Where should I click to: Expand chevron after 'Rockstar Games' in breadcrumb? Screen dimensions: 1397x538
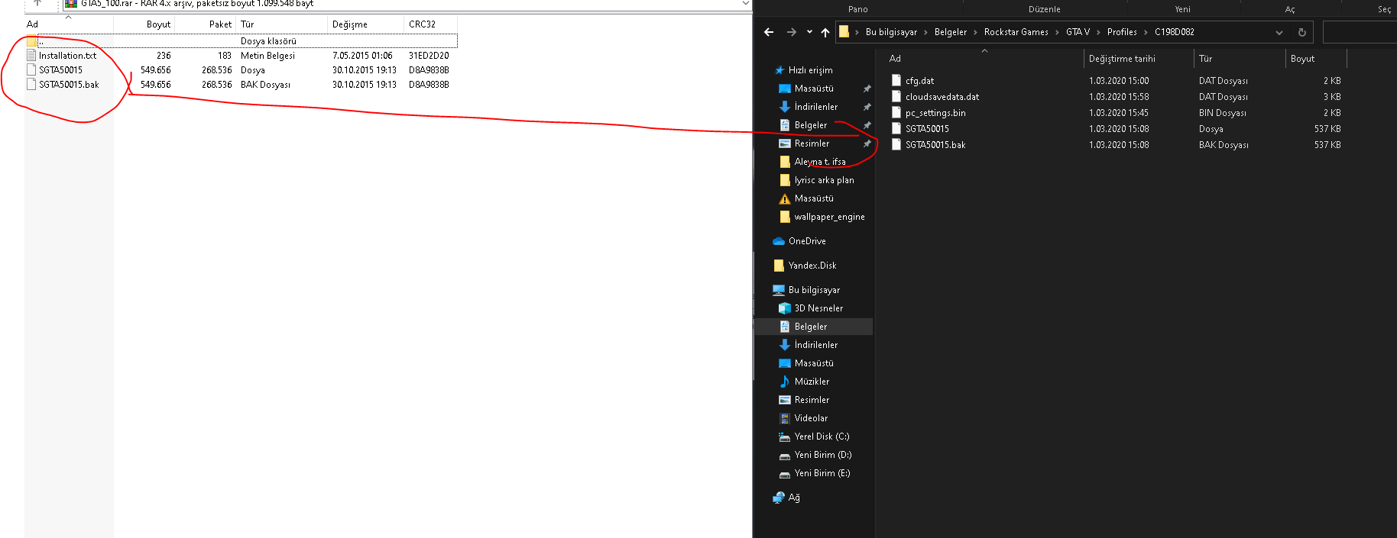[1058, 32]
